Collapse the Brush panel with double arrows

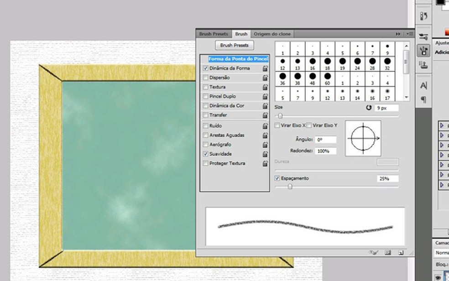point(398,34)
